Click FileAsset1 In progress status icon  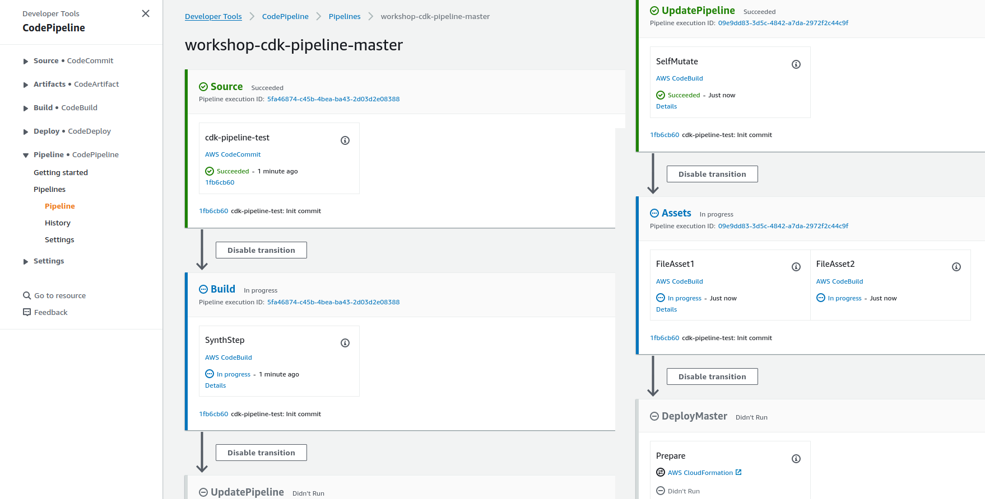661,298
